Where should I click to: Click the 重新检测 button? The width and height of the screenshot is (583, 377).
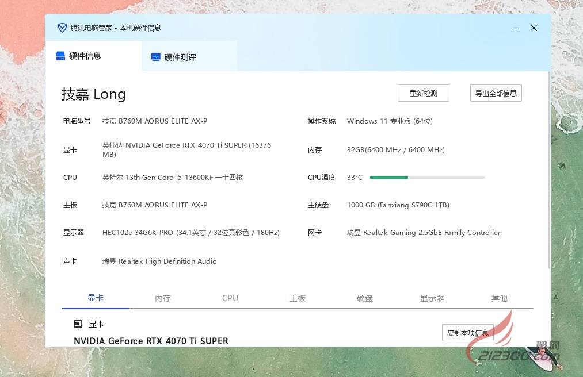[x=424, y=93]
